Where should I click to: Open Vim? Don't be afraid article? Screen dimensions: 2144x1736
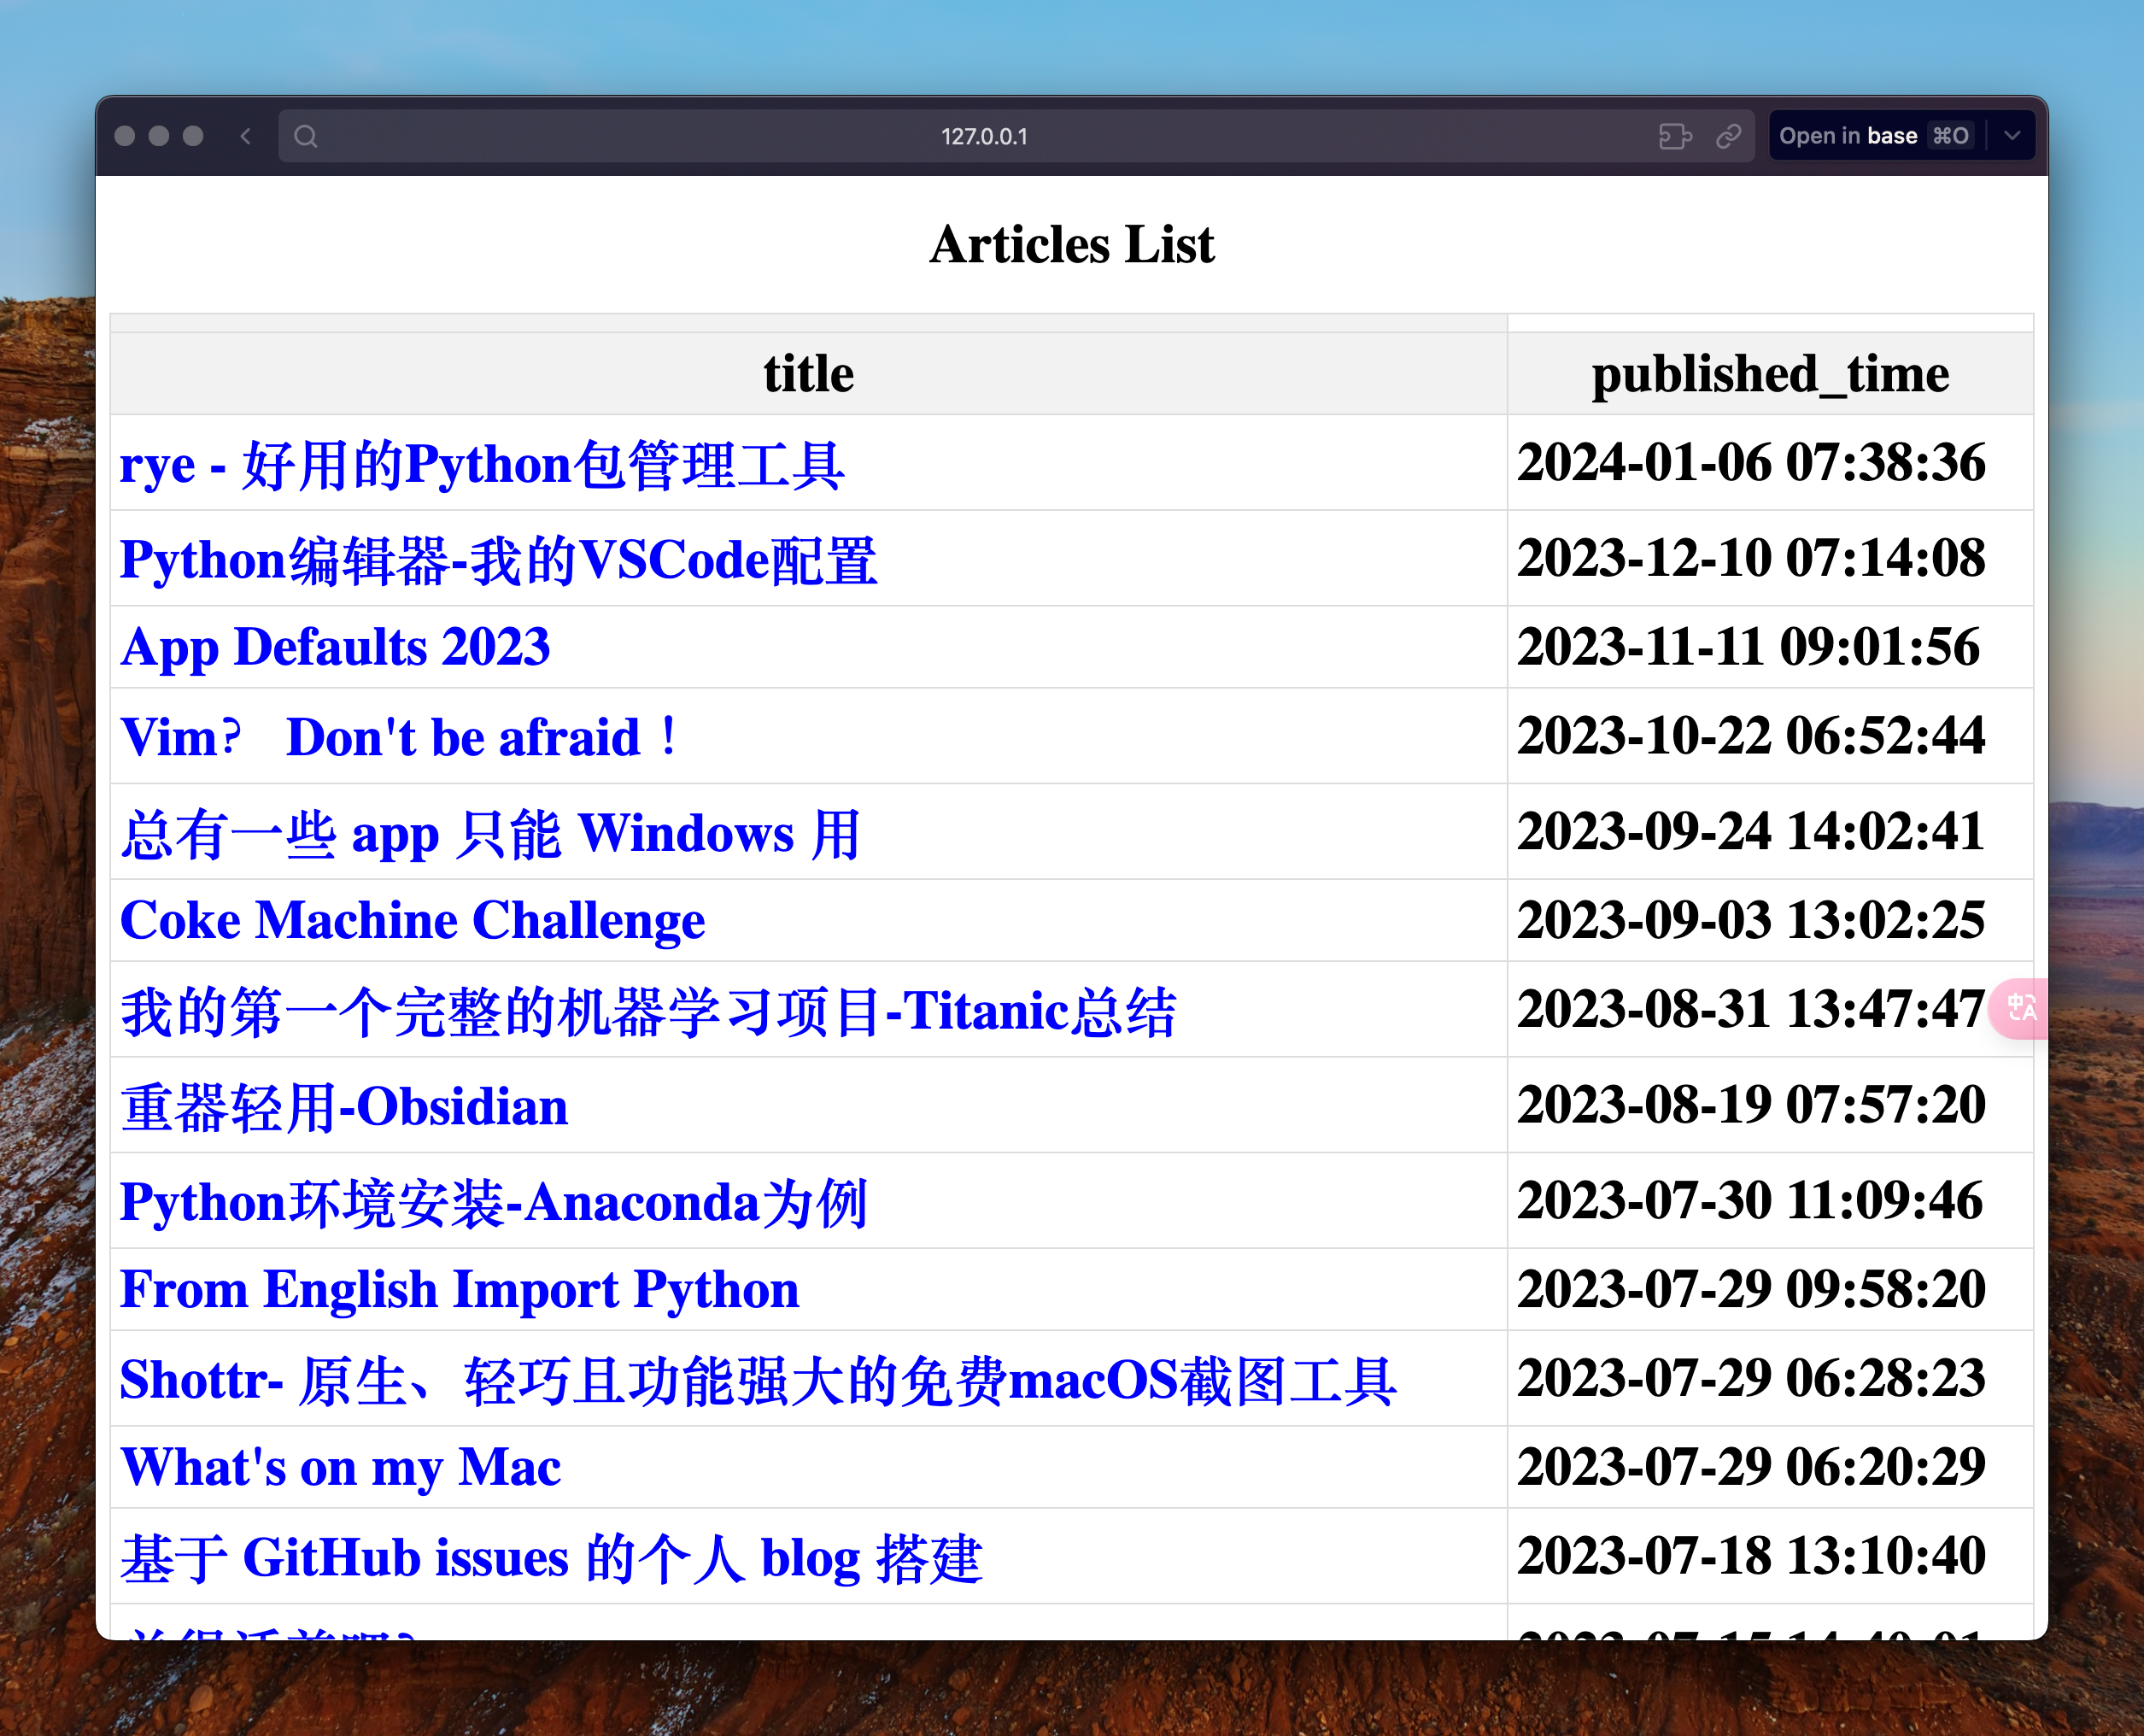pyautogui.click(x=401, y=738)
